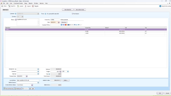Click the Reimburse button
The image size is (171, 96).
[x=18, y=89]
